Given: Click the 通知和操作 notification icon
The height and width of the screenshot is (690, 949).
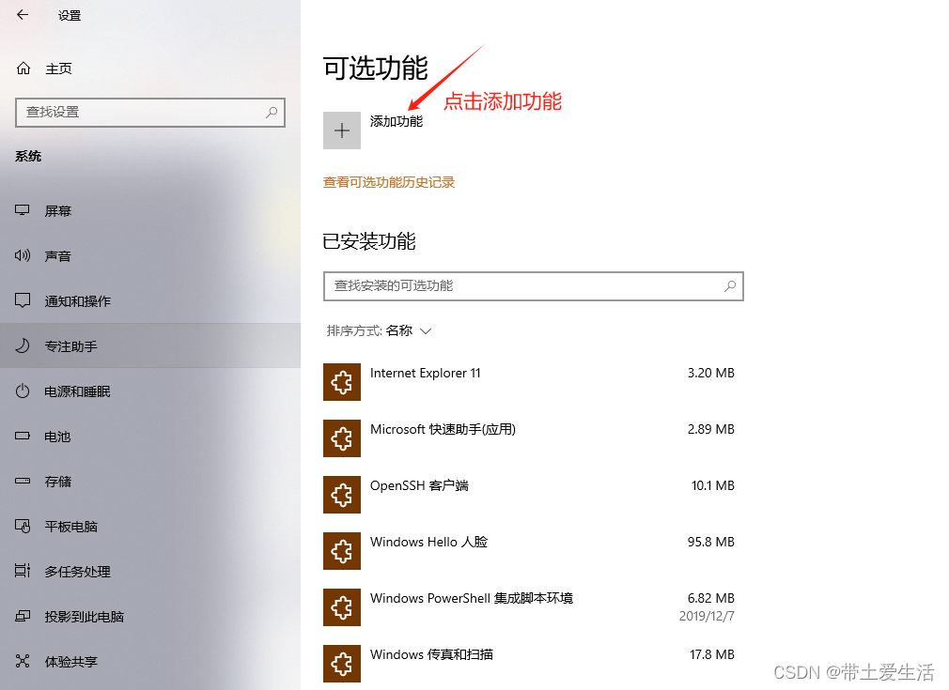Looking at the screenshot, I should pos(23,300).
